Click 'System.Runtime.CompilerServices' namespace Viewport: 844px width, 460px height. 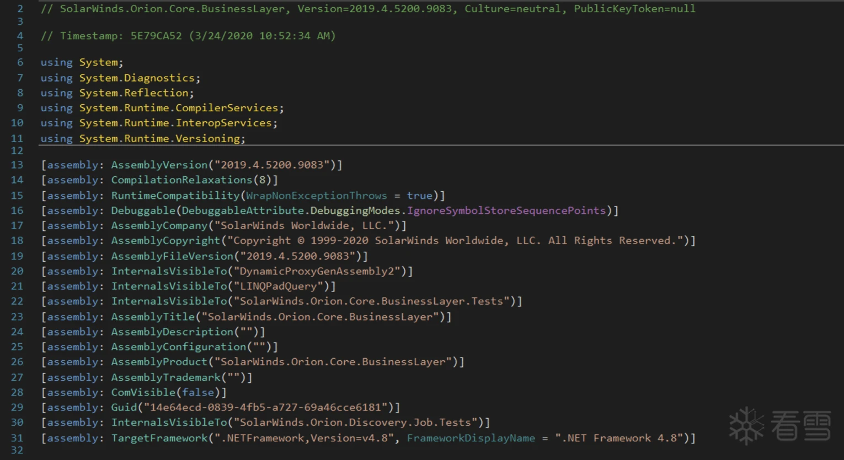179,108
